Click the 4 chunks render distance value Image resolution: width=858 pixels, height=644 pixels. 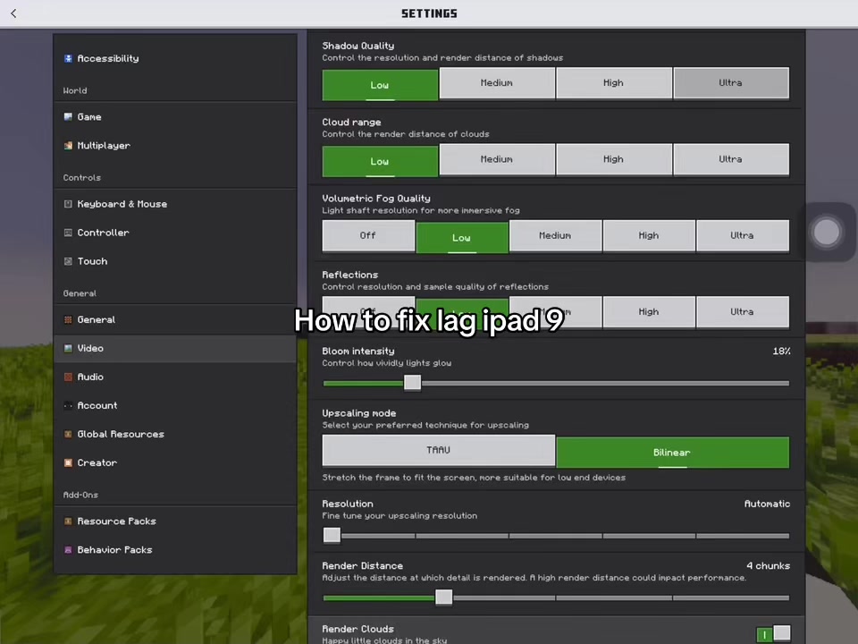pyautogui.click(x=769, y=565)
